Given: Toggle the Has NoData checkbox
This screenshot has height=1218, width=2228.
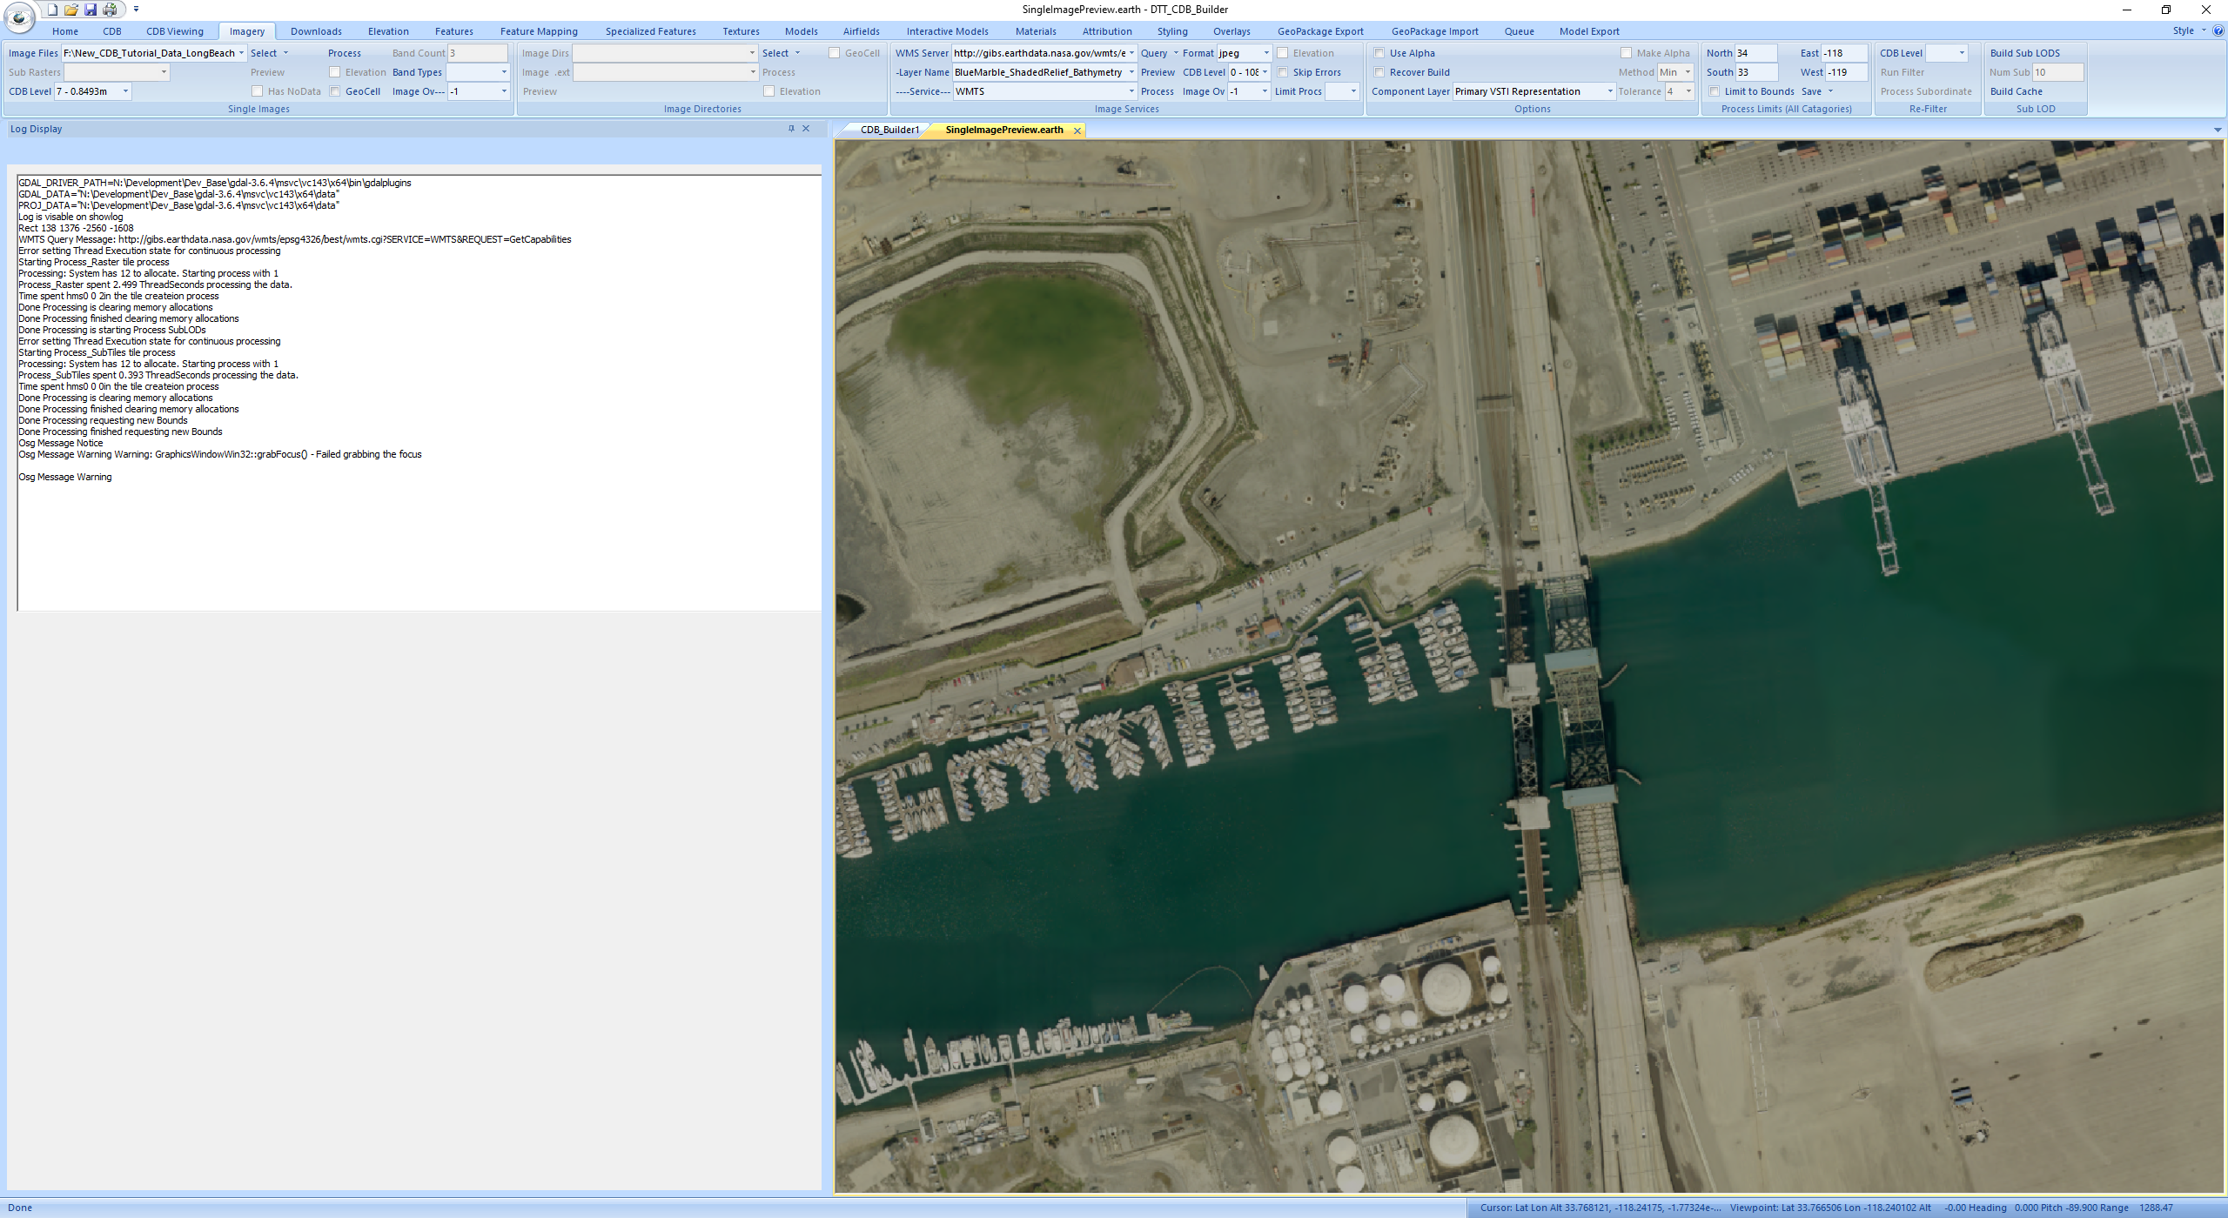Looking at the screenshot, I should pyautogui.click(x=258, y=91).
